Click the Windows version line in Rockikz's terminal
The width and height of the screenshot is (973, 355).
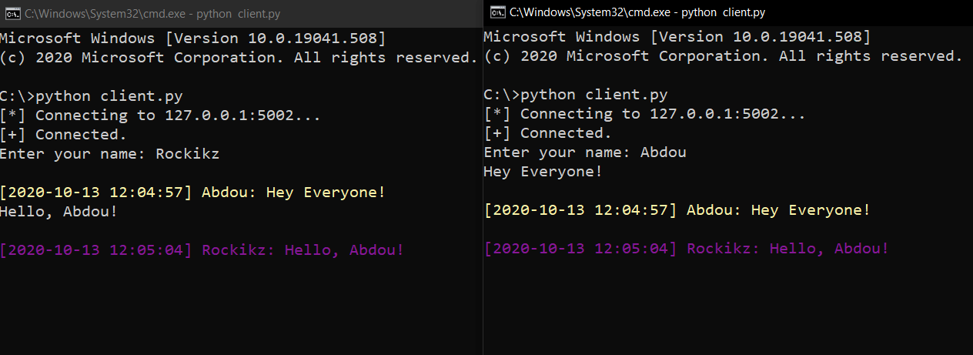click(x=192, y=38)
